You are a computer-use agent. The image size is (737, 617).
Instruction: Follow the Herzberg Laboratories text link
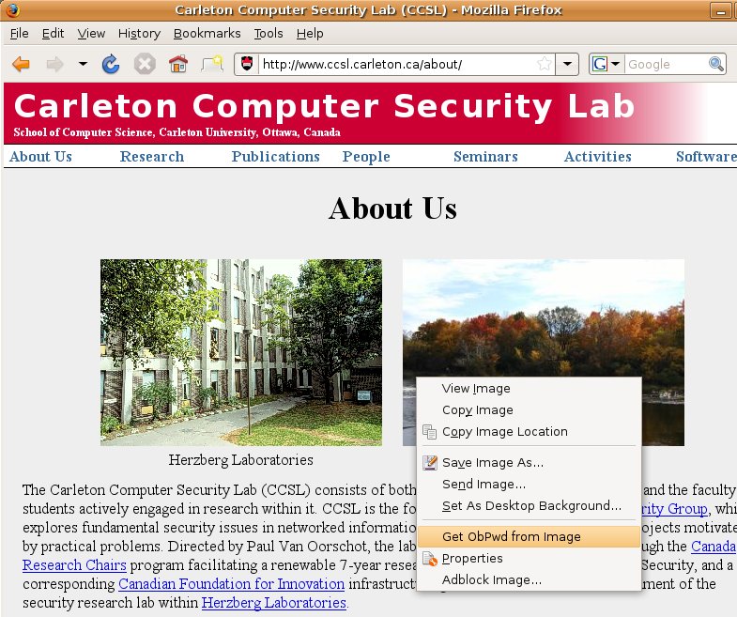coord(274,602)
